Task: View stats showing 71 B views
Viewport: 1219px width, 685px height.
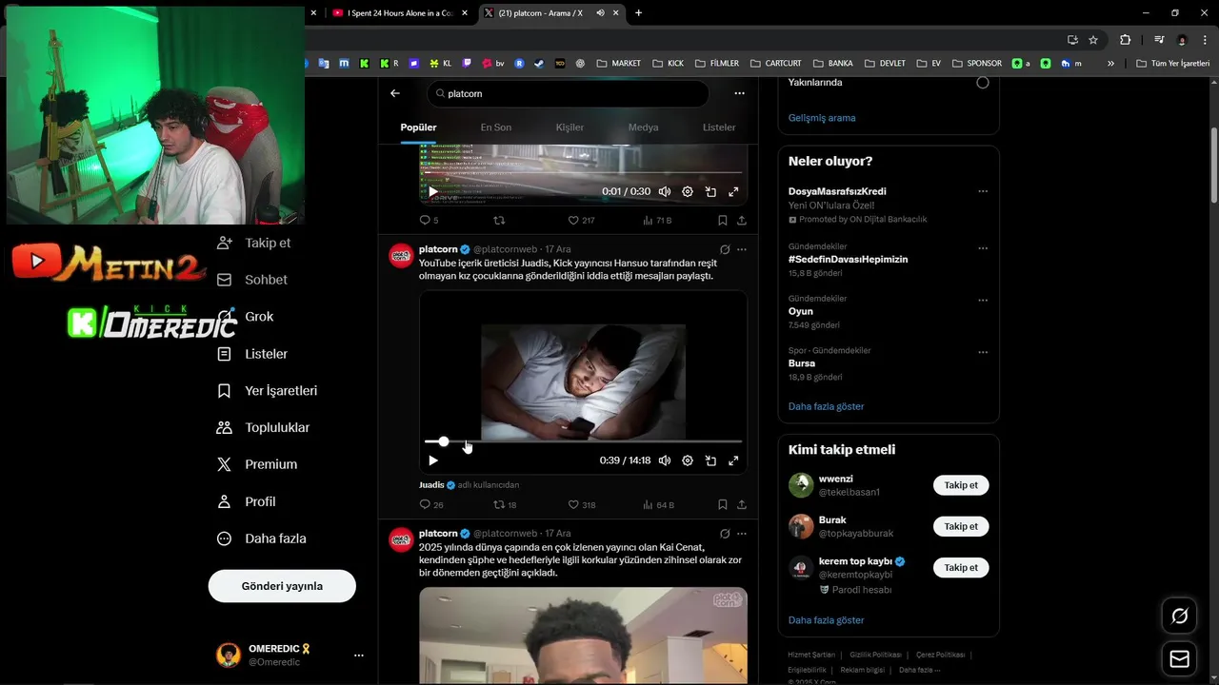Action: [x=657, y=220]
